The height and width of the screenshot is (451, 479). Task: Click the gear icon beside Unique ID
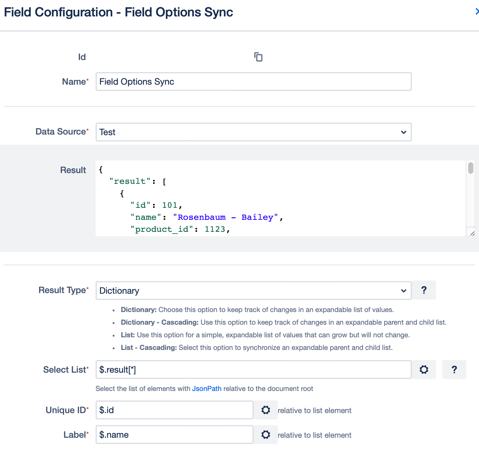click(266, 410)
